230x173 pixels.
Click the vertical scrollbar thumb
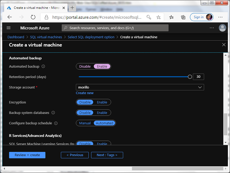point(226,124)
